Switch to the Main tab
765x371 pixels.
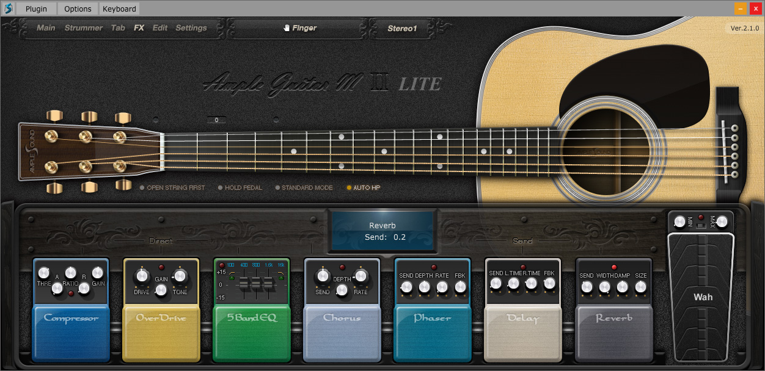tap(46, 28)
